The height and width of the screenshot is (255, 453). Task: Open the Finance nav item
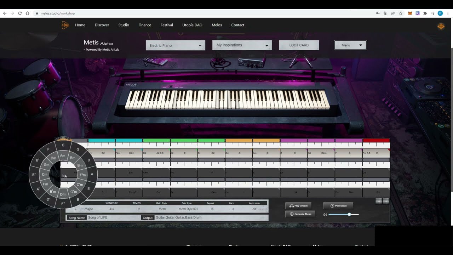(145, 25)
